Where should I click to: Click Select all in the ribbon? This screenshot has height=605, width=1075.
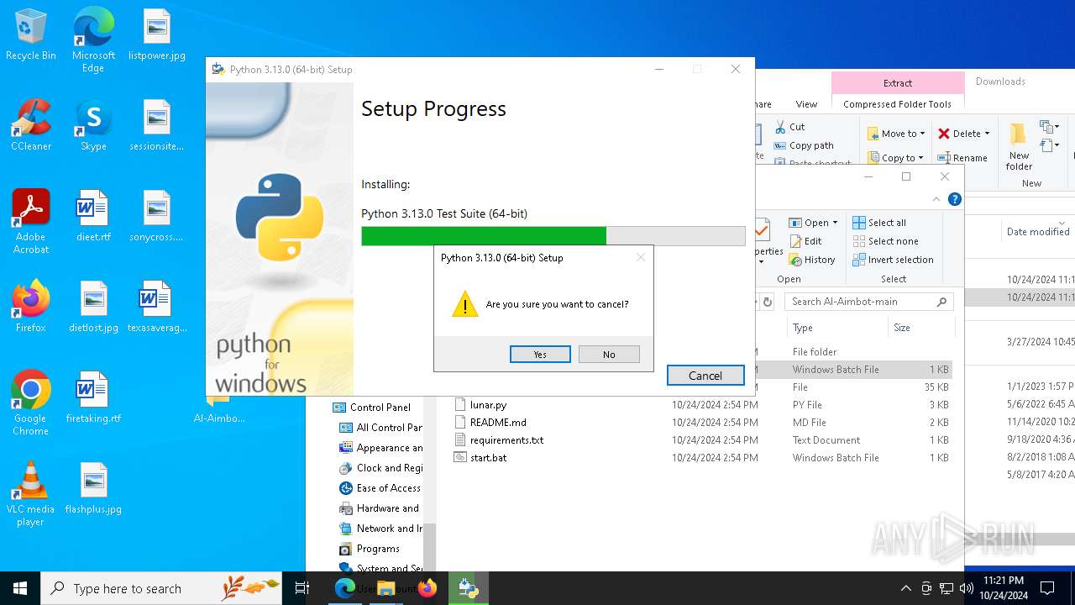(x=879, y=223)
